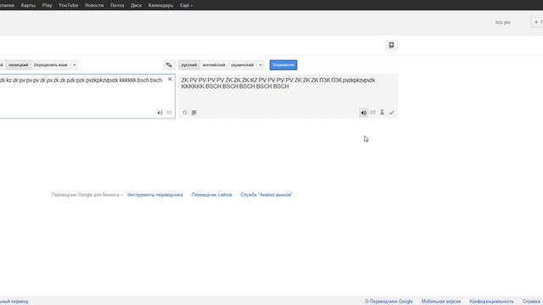Click the blue Перевести button

283,65
